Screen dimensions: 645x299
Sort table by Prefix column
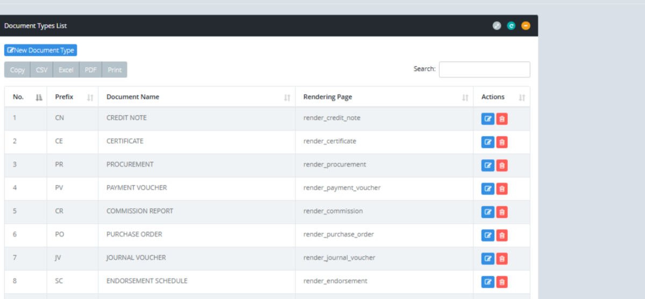pyautogui.click(x=72, y=97)
